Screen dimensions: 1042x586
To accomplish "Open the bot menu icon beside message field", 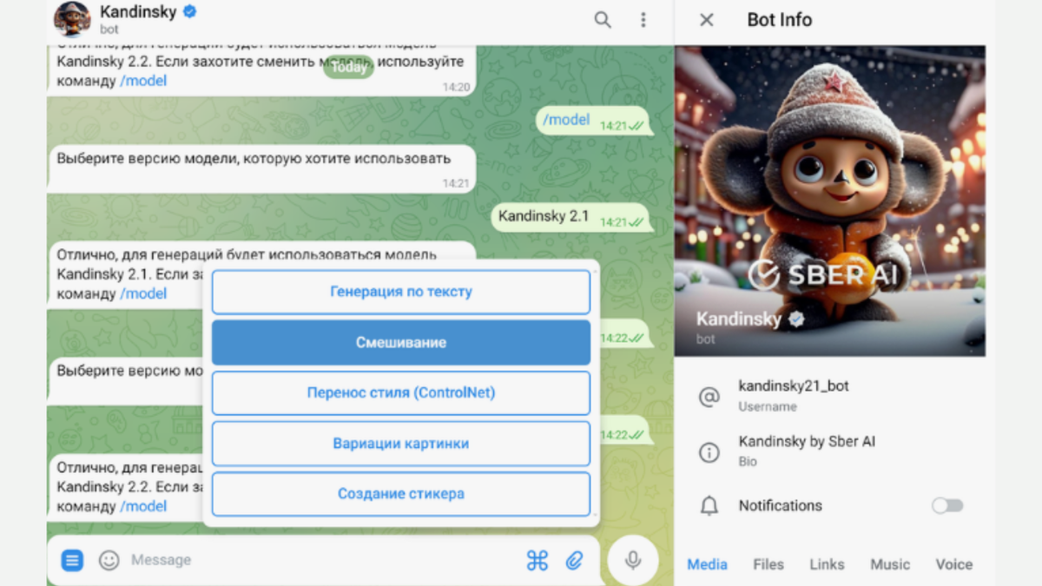I will click(x=72, y=561).
